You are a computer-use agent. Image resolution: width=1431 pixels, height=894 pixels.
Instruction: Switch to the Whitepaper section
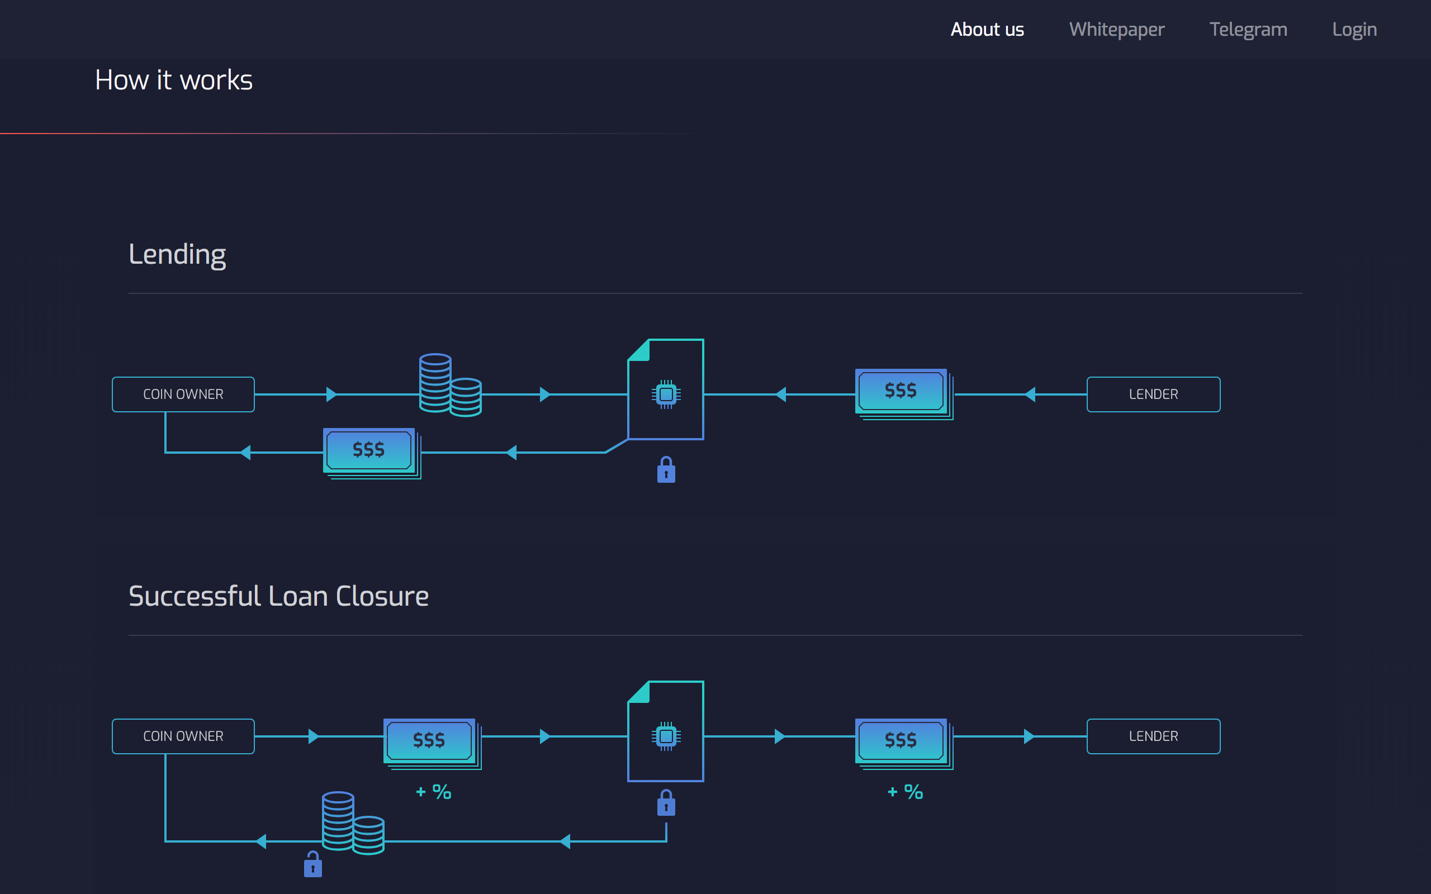click(x=1116, y=29)
